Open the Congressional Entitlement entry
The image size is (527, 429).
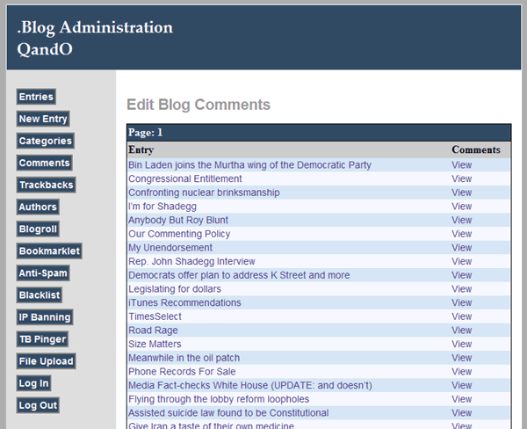point(184,179)
